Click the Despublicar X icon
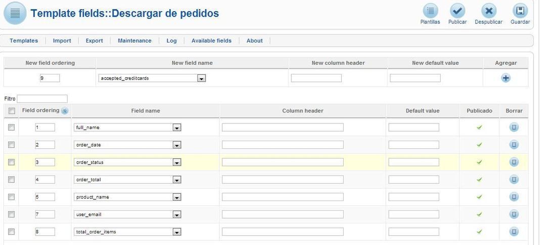The width and height of the screenshot is (556, 245). 489,11
